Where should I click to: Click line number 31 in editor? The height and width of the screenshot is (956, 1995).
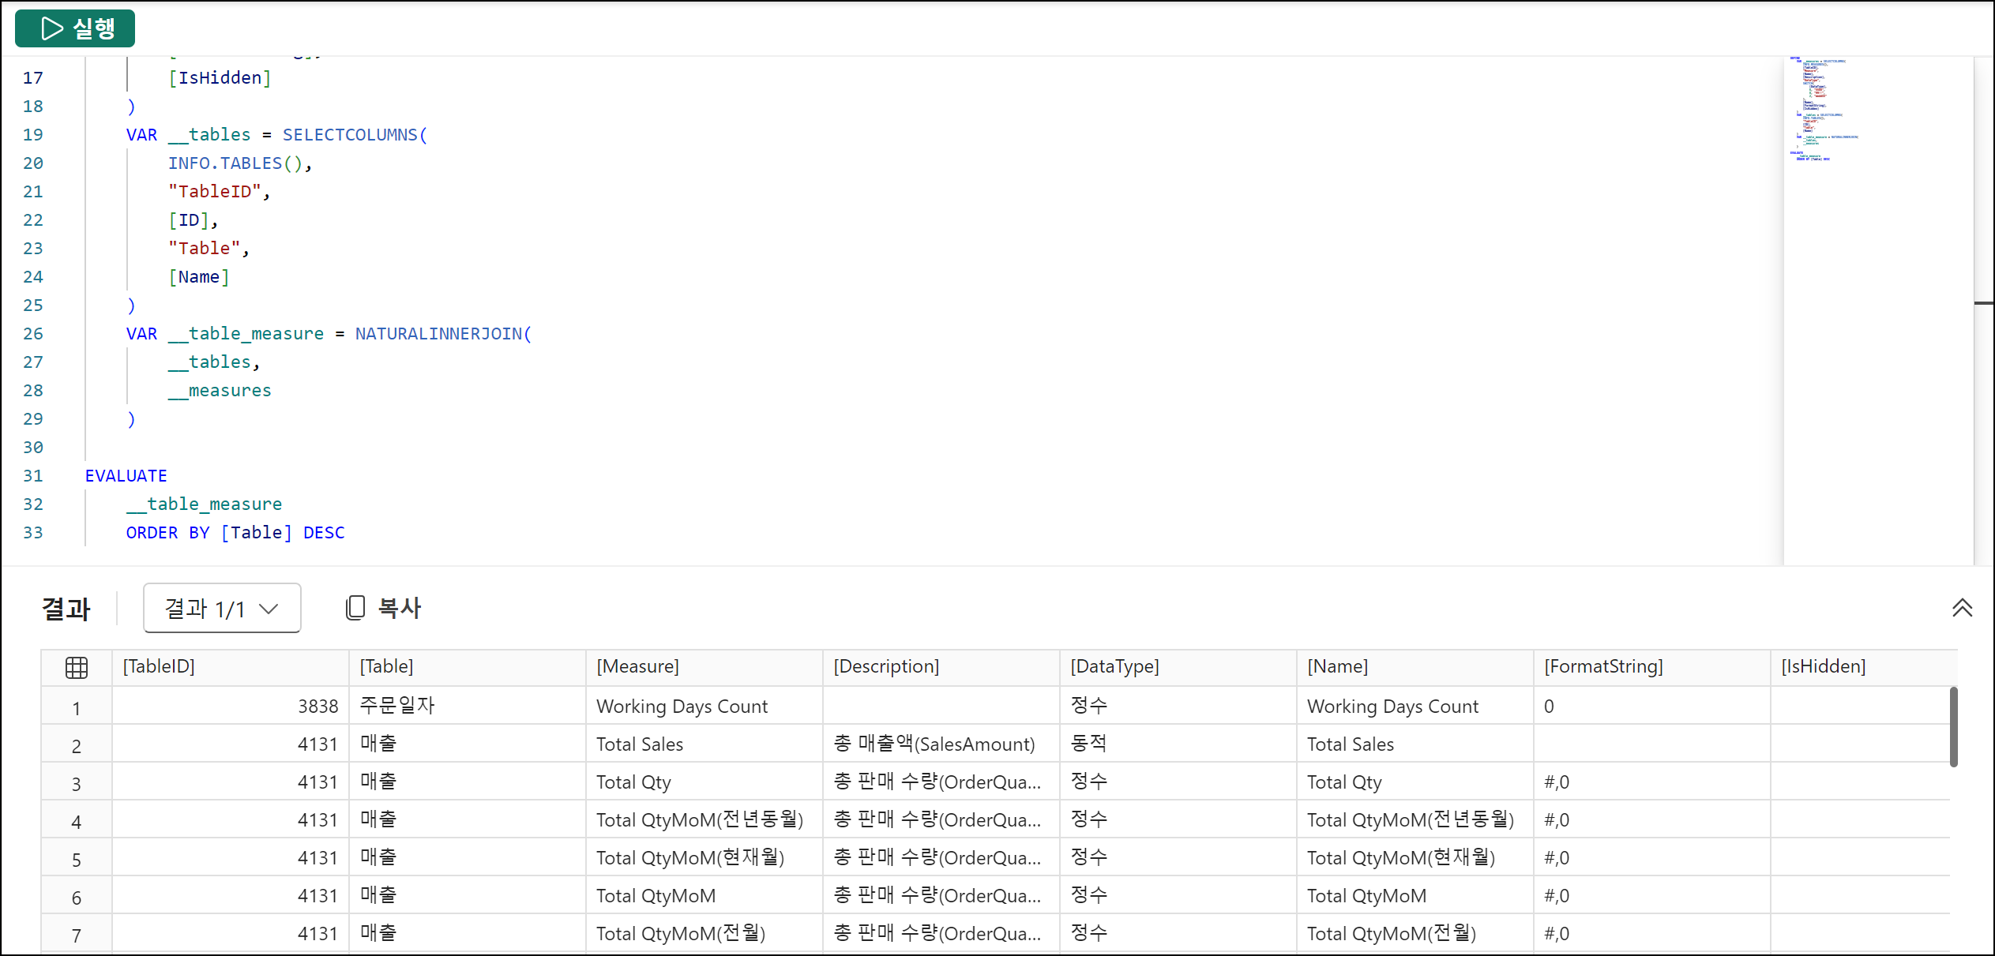33,476
